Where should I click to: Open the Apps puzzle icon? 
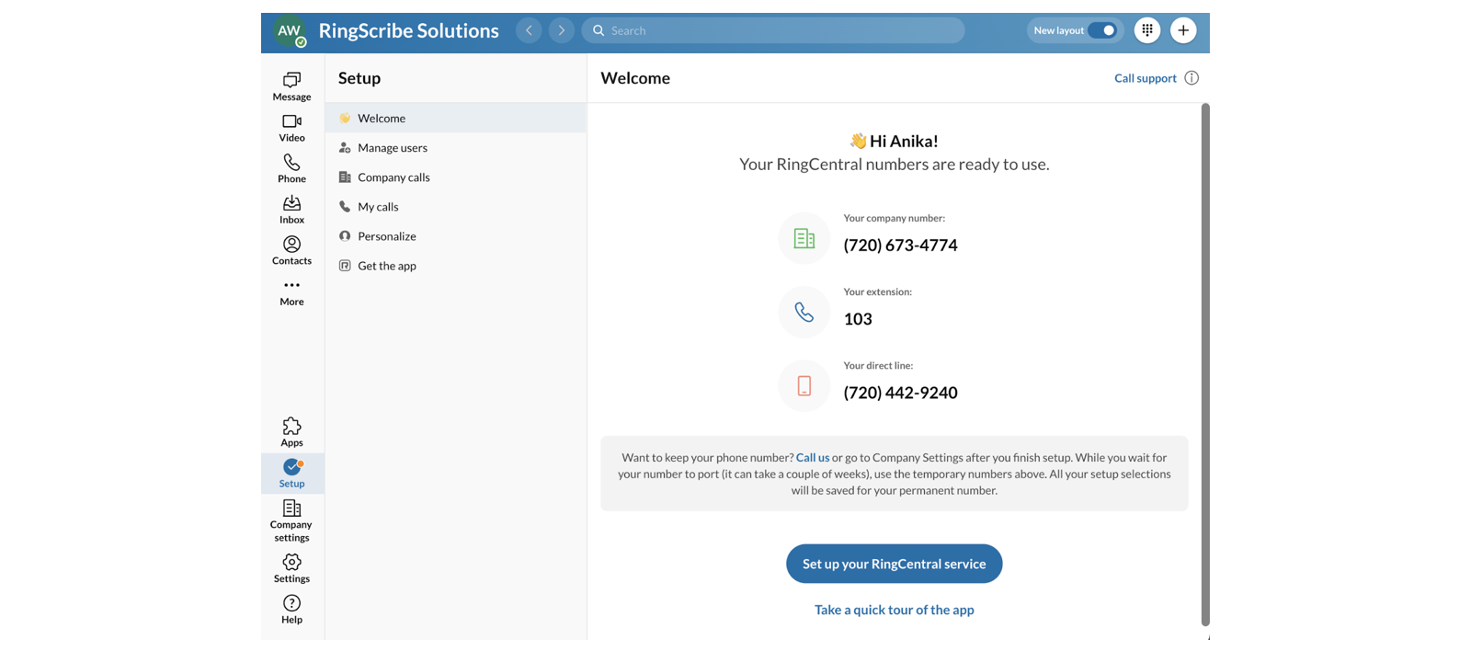[291, 432]
